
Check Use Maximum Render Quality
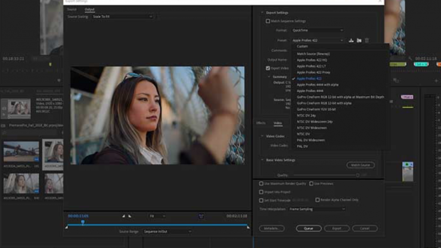(x=262, y=184)
